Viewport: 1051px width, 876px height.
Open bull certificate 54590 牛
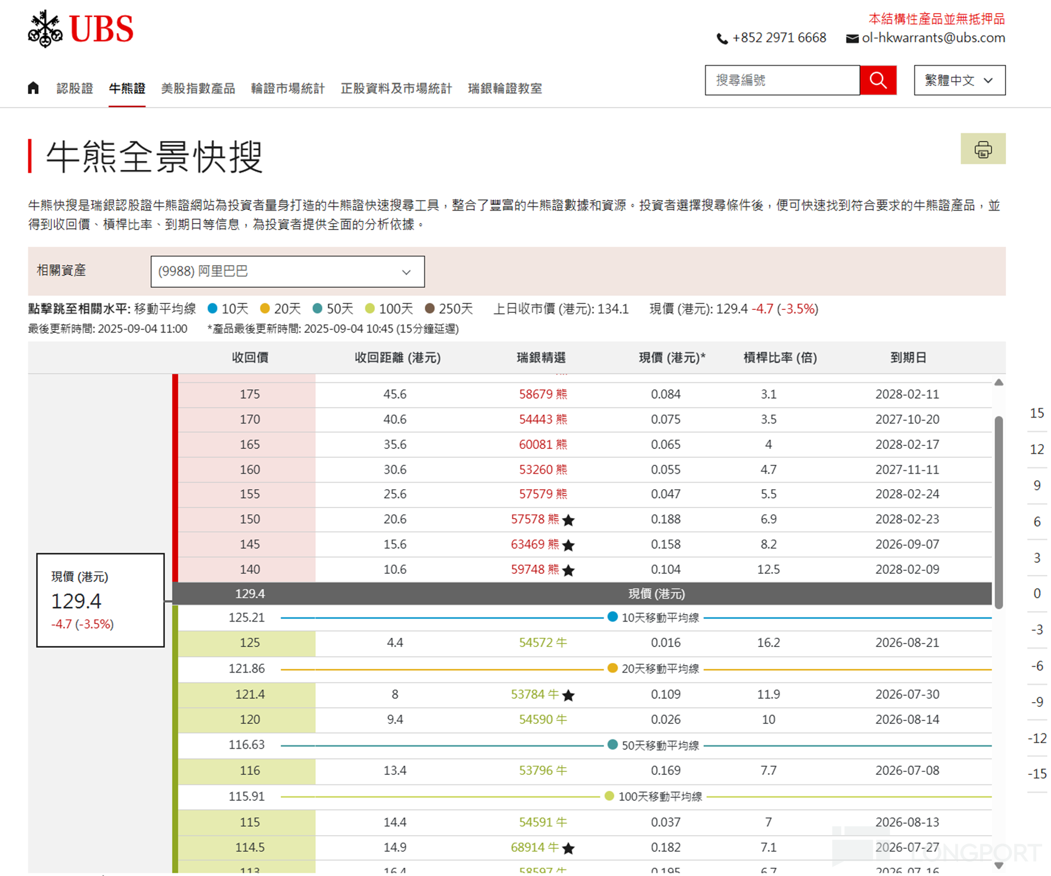coord(543,719)
